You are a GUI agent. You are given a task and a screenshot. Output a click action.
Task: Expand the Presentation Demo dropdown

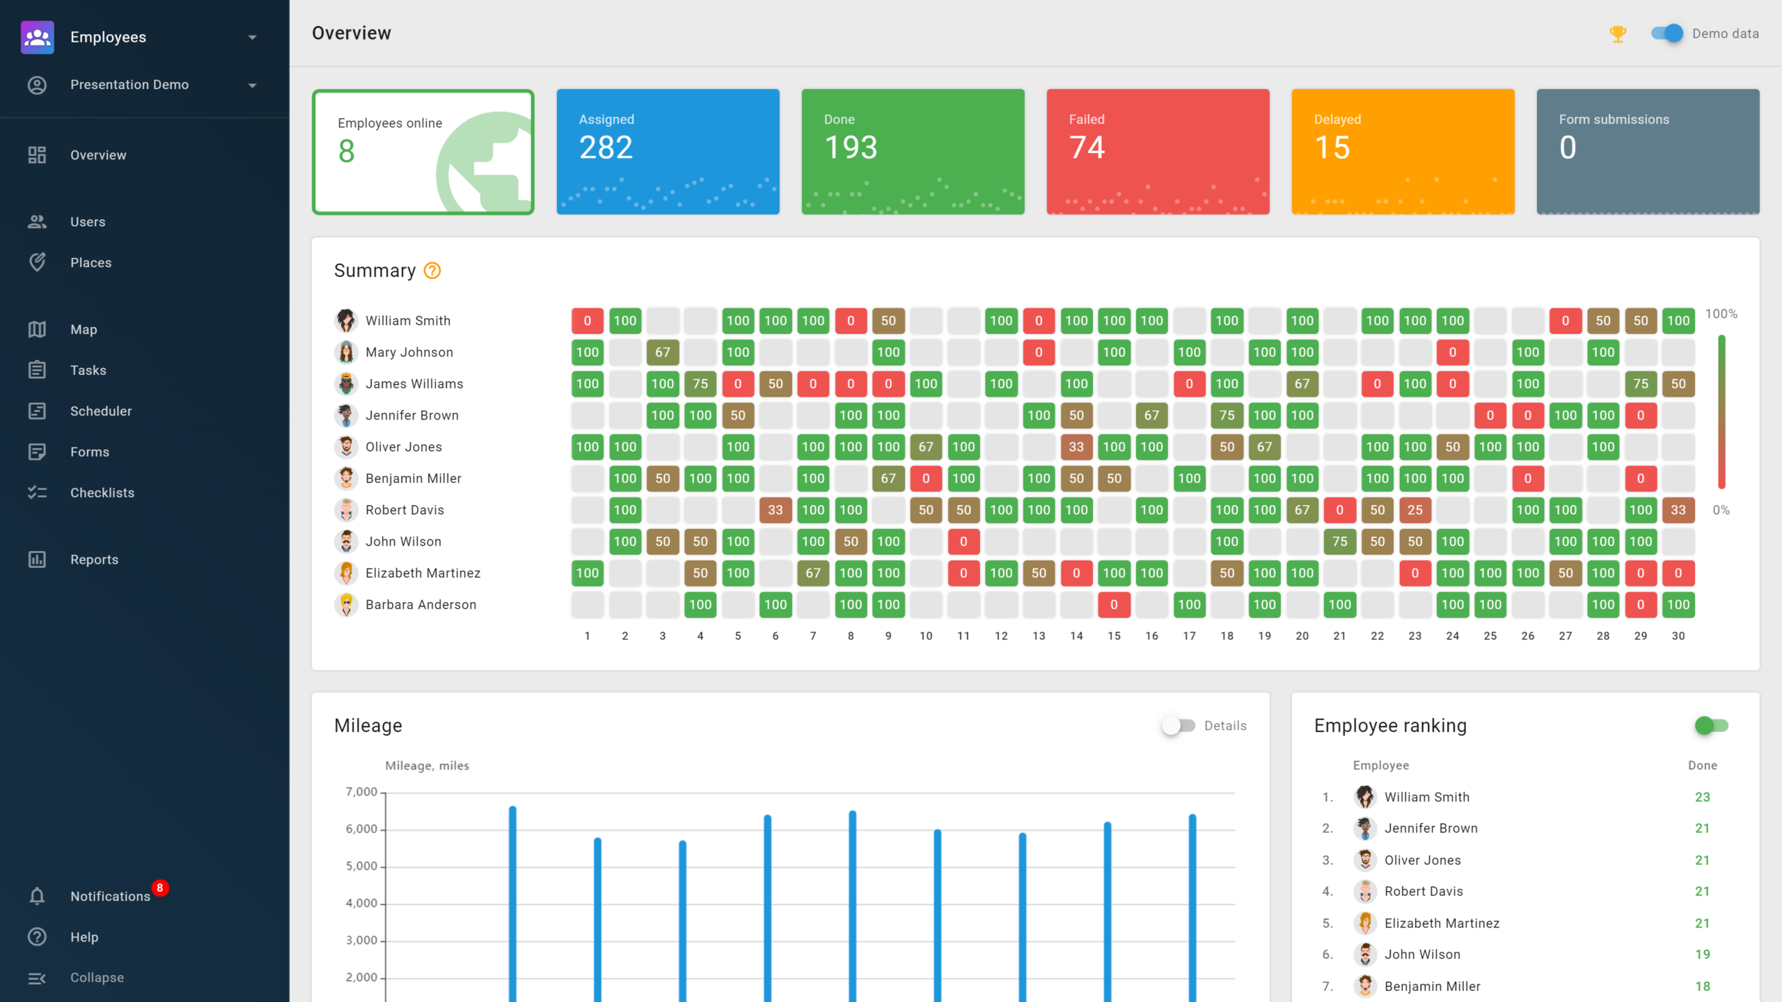click(x=252, y=84)
